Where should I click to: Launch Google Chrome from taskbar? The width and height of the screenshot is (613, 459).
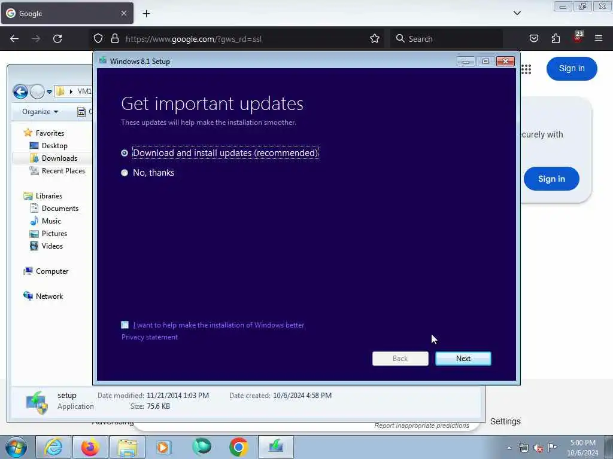238,447
